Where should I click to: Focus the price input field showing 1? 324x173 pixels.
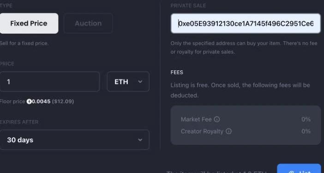[49, 82]
